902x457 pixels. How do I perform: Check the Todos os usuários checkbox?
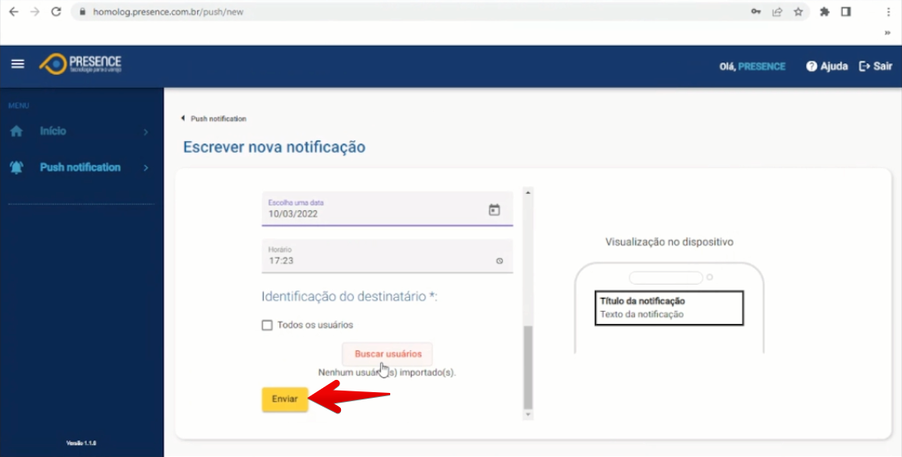click(267, 326)
